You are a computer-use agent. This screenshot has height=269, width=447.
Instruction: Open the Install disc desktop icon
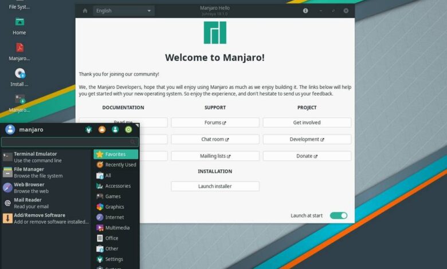click(19, 77)
